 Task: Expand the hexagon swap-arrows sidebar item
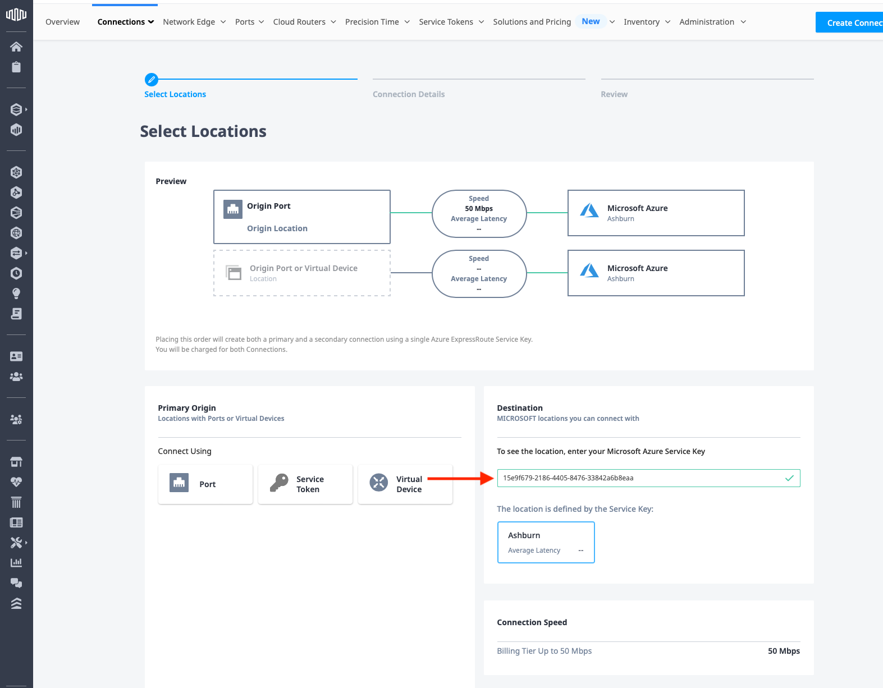coord(18,253)
